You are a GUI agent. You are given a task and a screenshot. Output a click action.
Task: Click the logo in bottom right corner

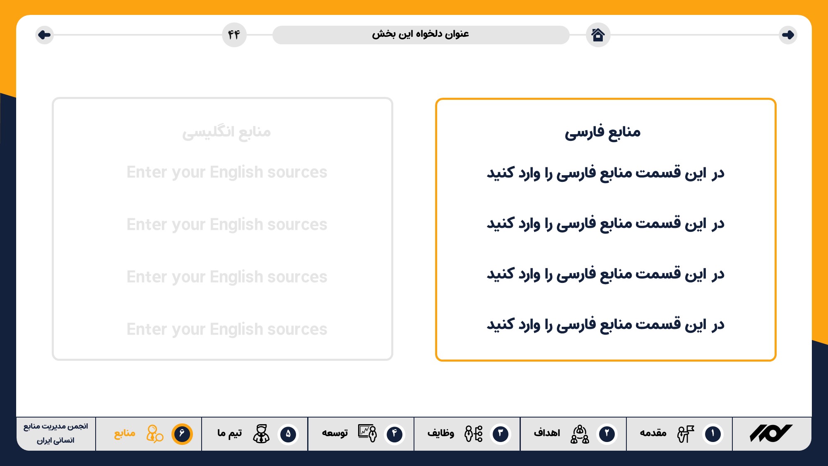point(771,434)
